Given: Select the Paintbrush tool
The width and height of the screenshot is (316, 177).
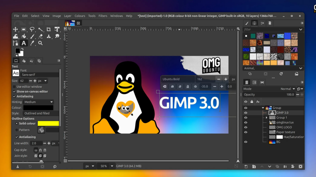Looking at the screenshot, I should point(32,36).
